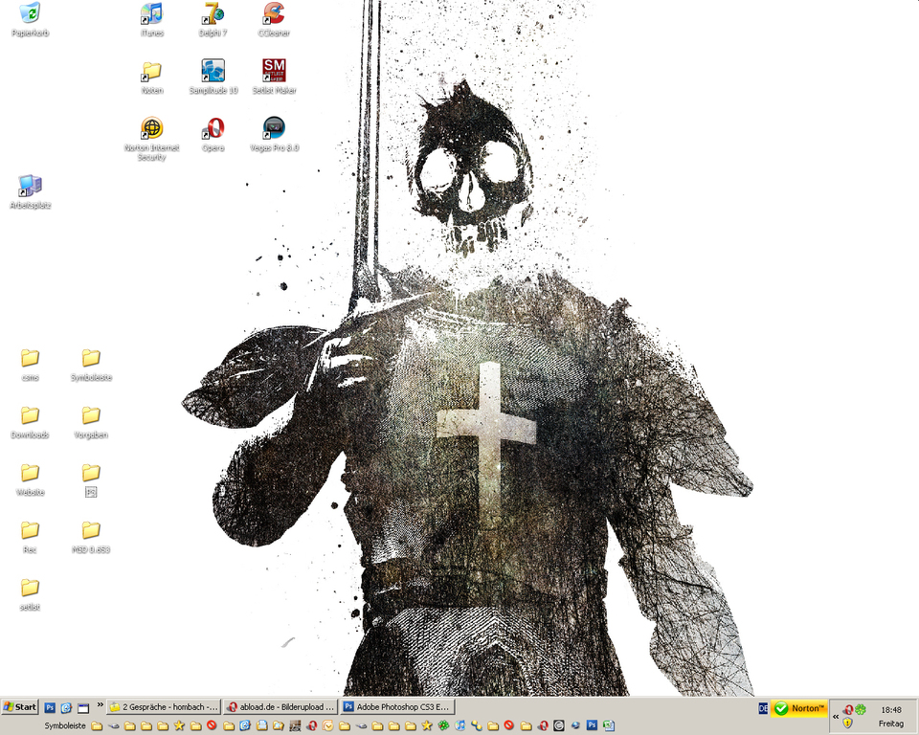The image size is (919, 735).
Task: Launch Samplitude 10 from the desktop
Action: [213, 77]
